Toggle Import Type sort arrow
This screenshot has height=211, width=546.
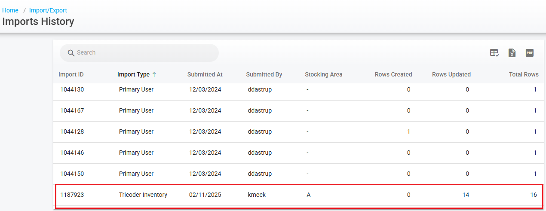pos(154,74)
